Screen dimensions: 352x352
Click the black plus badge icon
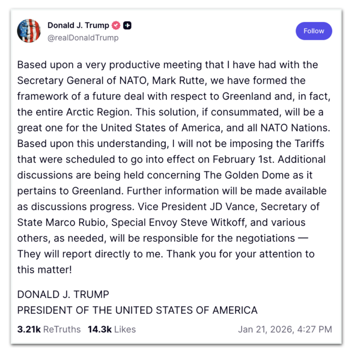coord(127,25)
